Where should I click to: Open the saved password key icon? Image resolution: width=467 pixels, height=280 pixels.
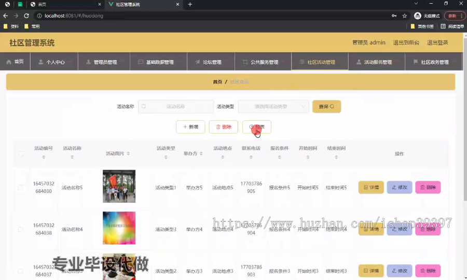click(x=394, y=16)
